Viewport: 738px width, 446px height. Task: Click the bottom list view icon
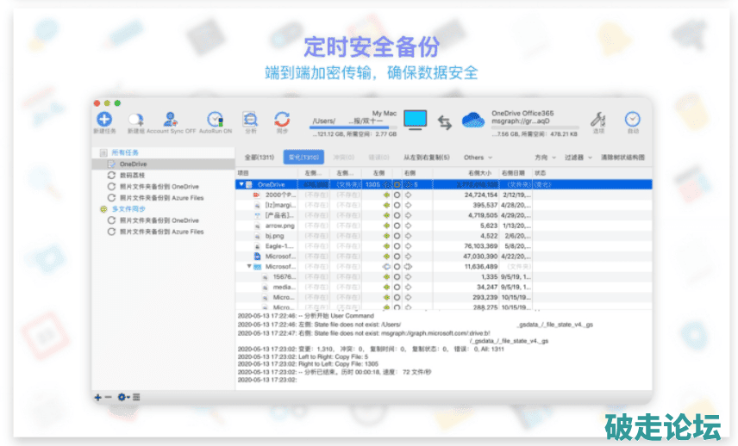[136, 397]
